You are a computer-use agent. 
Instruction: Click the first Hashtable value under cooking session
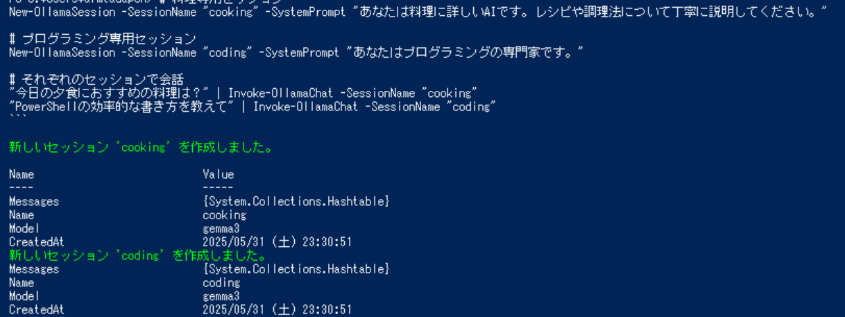[296, 201]
